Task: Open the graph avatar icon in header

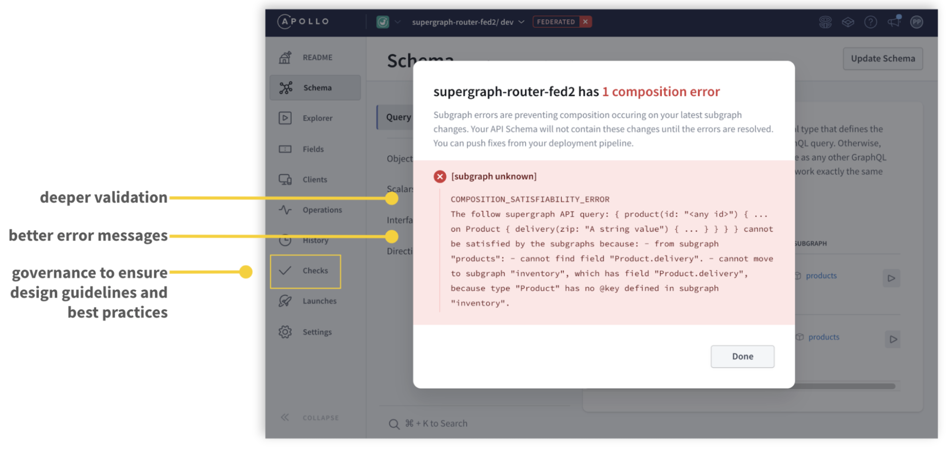Action: point(382,22)
